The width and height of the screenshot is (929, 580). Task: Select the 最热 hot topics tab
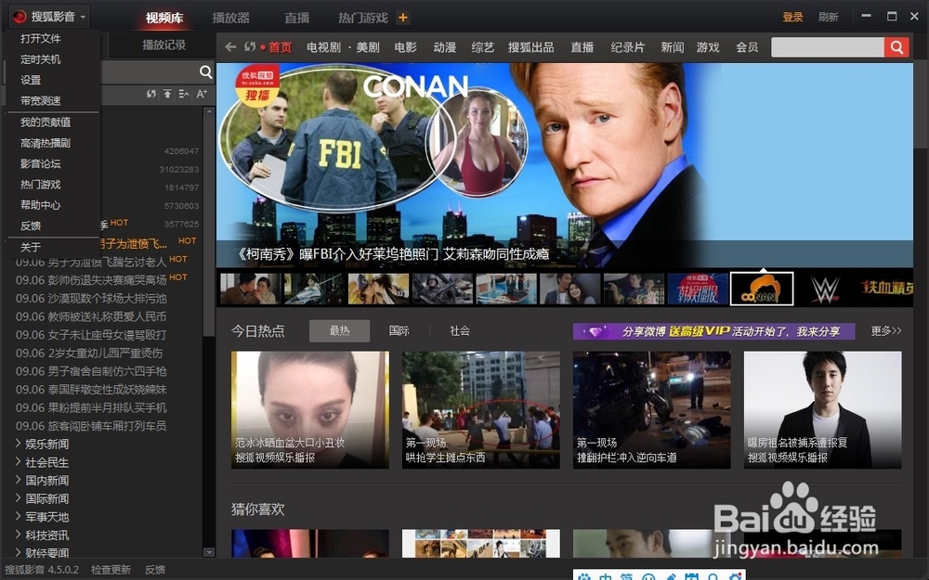pyautogui.click(x=339, y=331)
